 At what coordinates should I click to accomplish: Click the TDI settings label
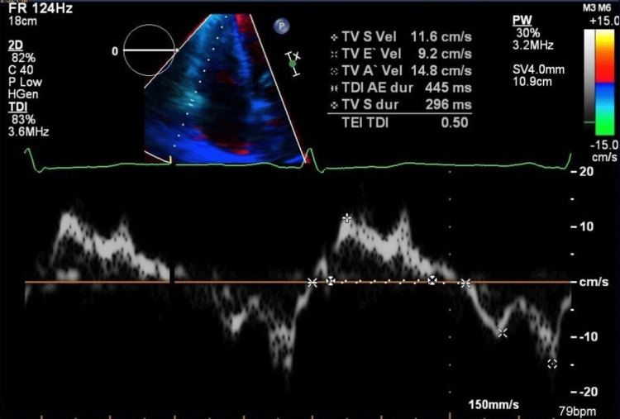tap(18, 107)
